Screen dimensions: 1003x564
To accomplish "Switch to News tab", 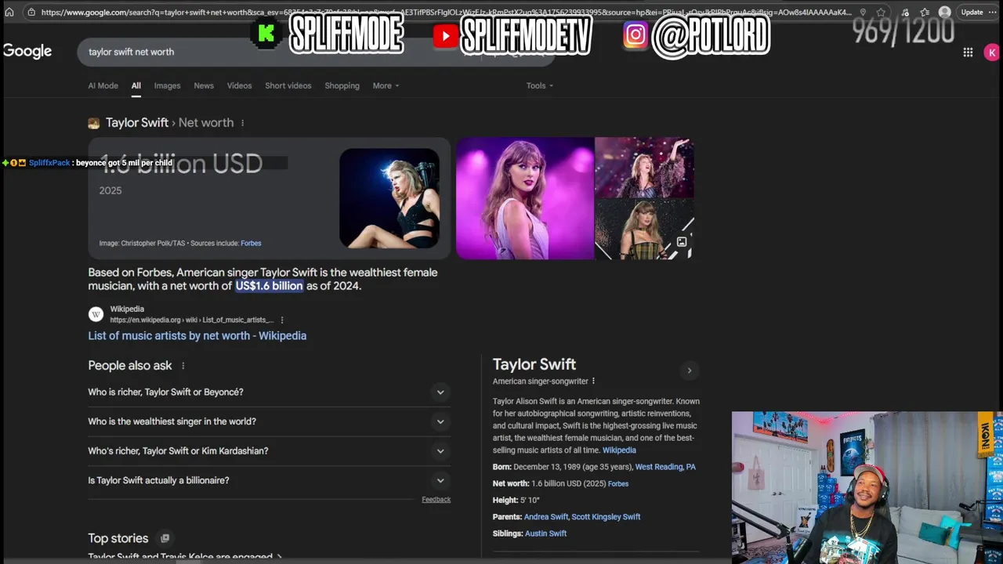I will [x=204, y=85].
